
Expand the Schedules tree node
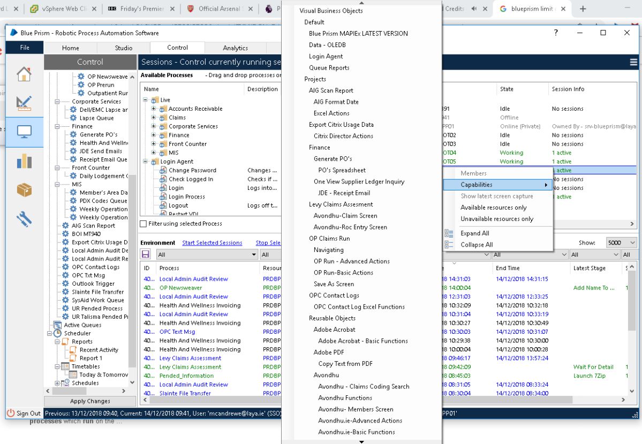pyautogui.click(x=57, y=383)
